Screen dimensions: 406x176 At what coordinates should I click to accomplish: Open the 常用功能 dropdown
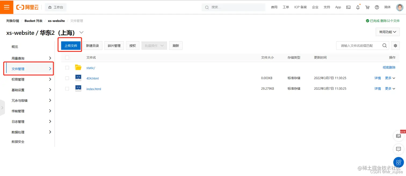click(387, 32)
